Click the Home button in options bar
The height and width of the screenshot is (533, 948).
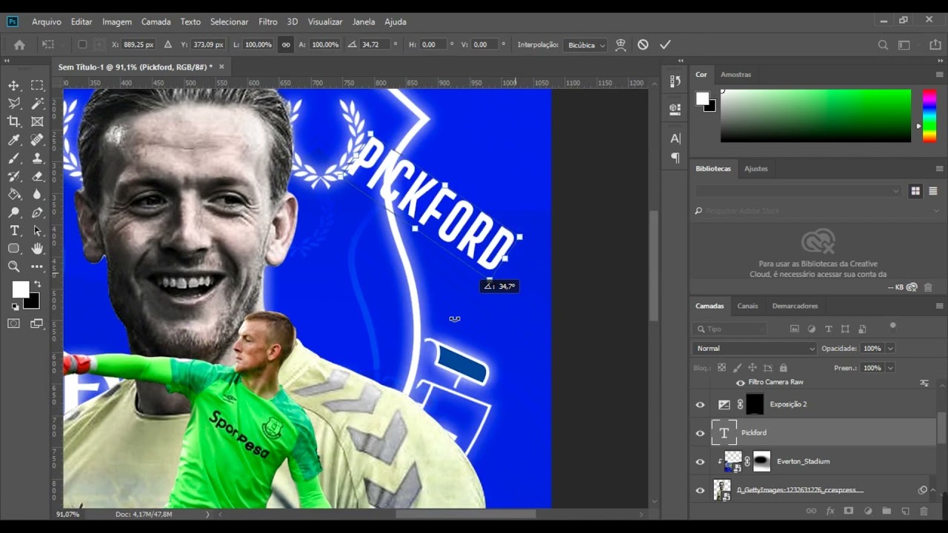(x=19, y=44)
